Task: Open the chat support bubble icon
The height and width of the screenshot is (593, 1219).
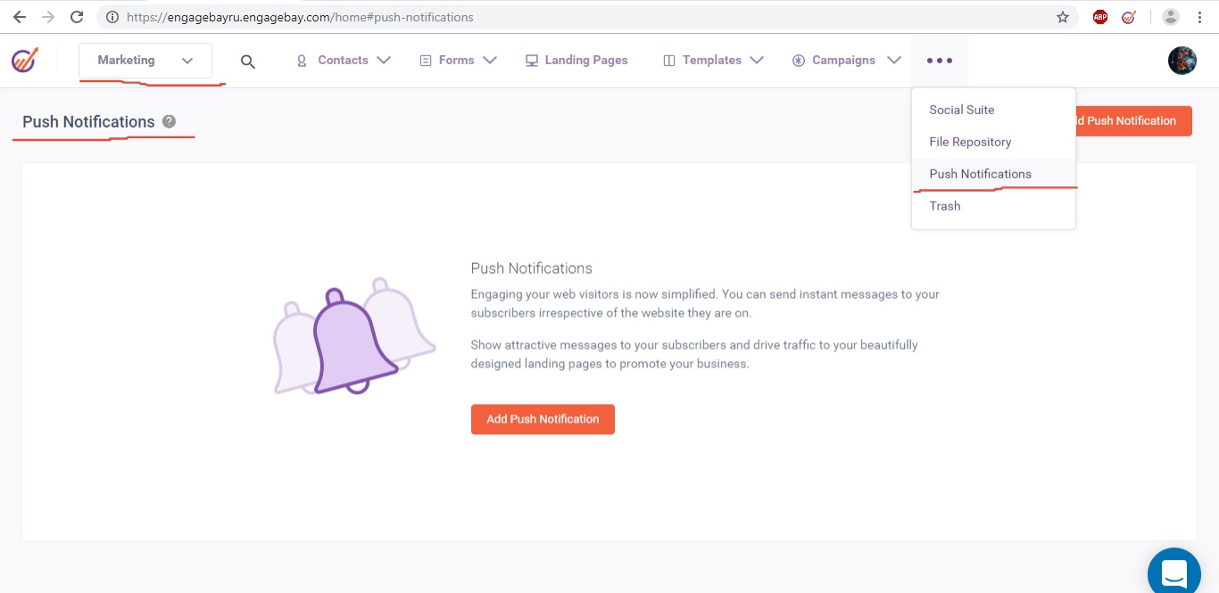Action: tap(1173, 572)
